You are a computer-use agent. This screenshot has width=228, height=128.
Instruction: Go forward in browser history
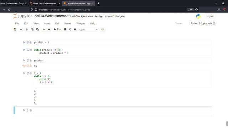(x=4, y=10)
